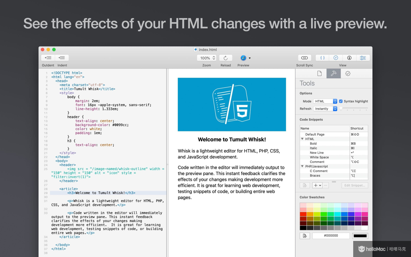Click the </html> closing tag line
The image size is (411, 257).
pyautogui.click(x=58, y=249)
